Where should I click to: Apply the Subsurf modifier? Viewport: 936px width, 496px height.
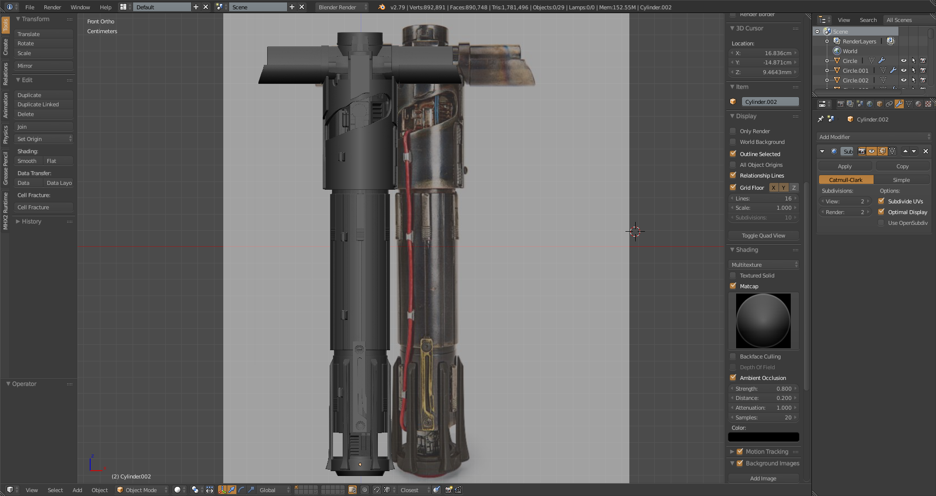click(845, 166)
